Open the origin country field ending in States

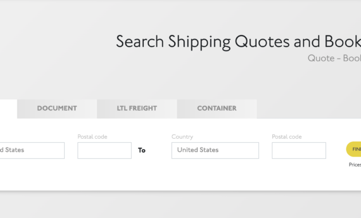coord(32,150)
